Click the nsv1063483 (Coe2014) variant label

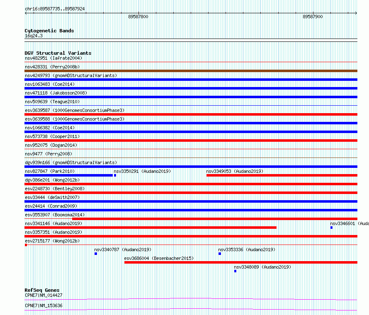click(50, 84)
